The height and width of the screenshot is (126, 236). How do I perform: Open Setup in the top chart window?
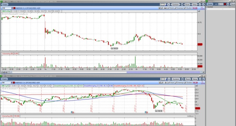[194, 4]
